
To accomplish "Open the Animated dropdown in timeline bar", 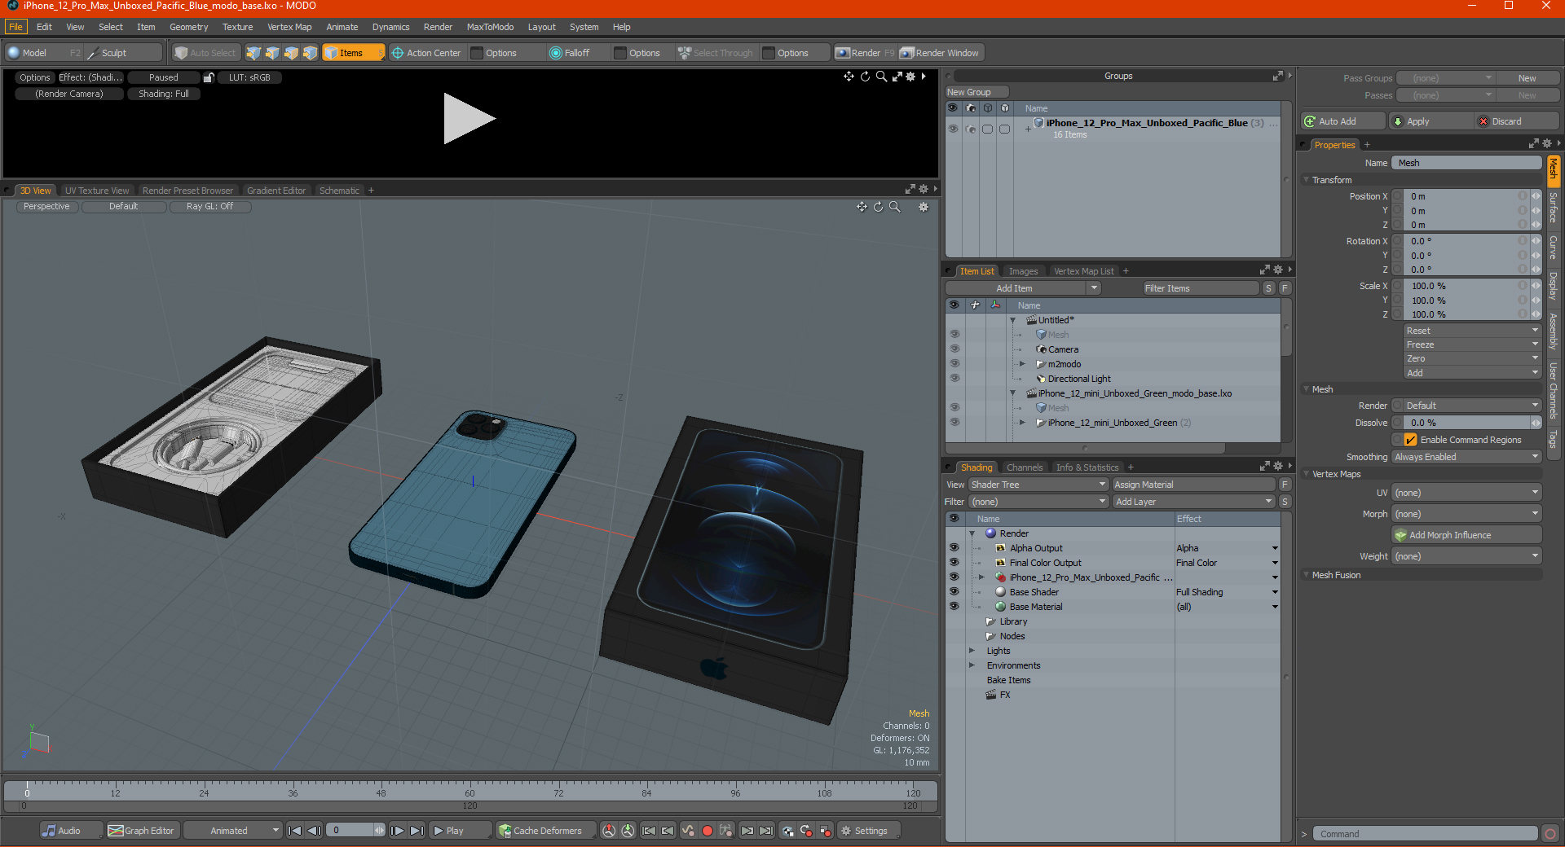I will 233,831.
